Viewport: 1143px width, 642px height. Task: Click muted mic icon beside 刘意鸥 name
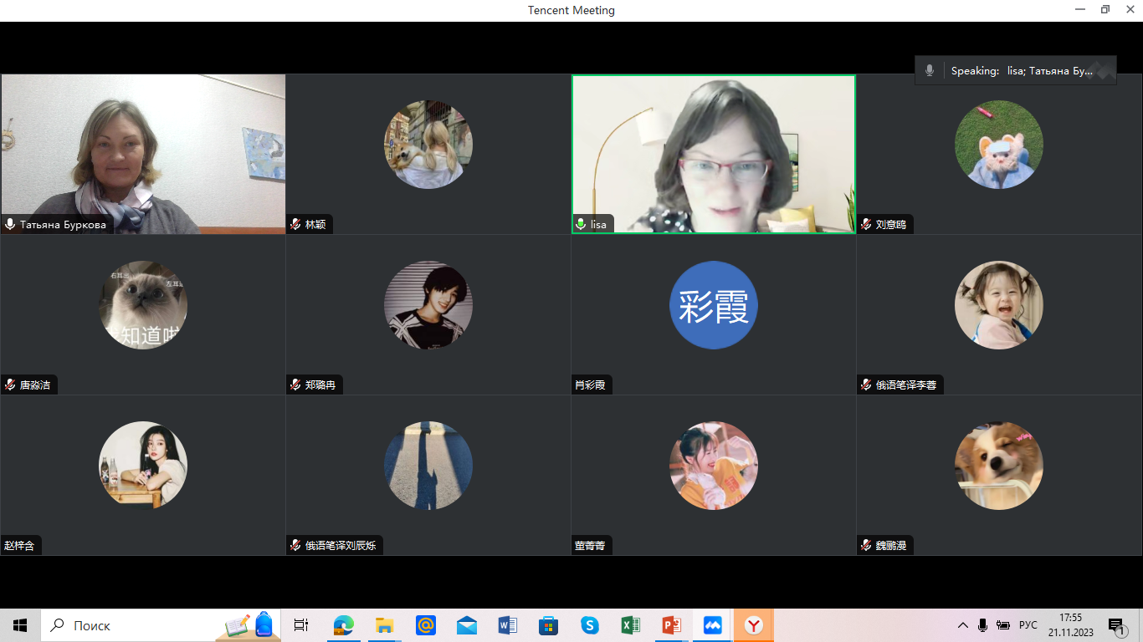click(x=866, y=225)
